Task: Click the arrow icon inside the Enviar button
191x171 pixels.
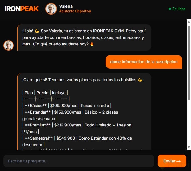Action: 178,161
